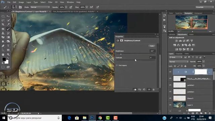This screenshot has height=121, width=215.
Task: Open Google Chrome from the taskbar
Action: click(100, 118)
